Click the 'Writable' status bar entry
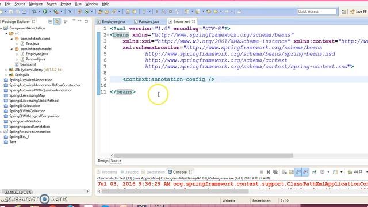The image size is (368, 207). pyautogui.click(x=229, y=201)
